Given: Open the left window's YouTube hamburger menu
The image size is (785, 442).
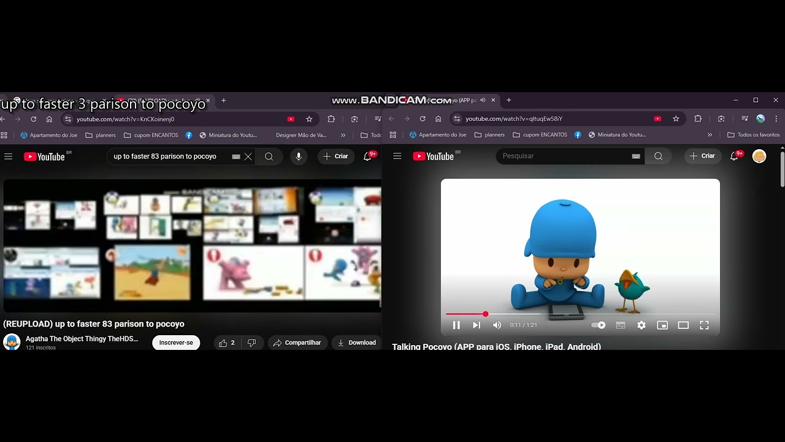Looking at the screenshot, I should pos(8,157).
